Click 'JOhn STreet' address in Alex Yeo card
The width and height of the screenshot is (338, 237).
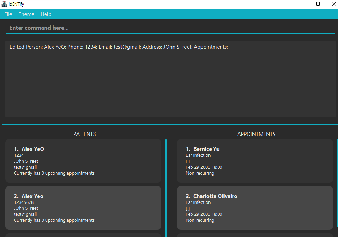[26, 208]
